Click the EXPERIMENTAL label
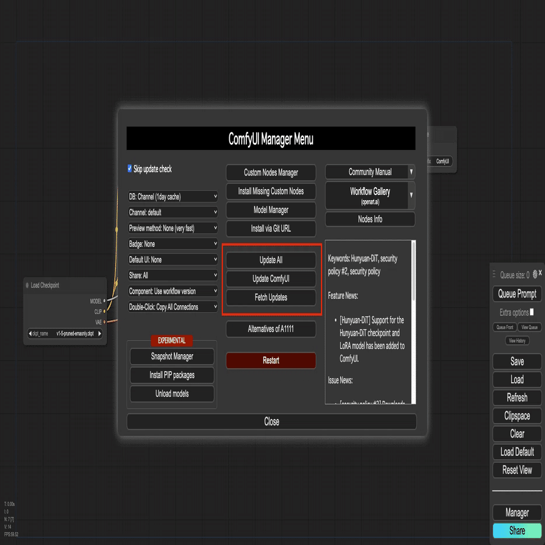 [x=172, y=341]
